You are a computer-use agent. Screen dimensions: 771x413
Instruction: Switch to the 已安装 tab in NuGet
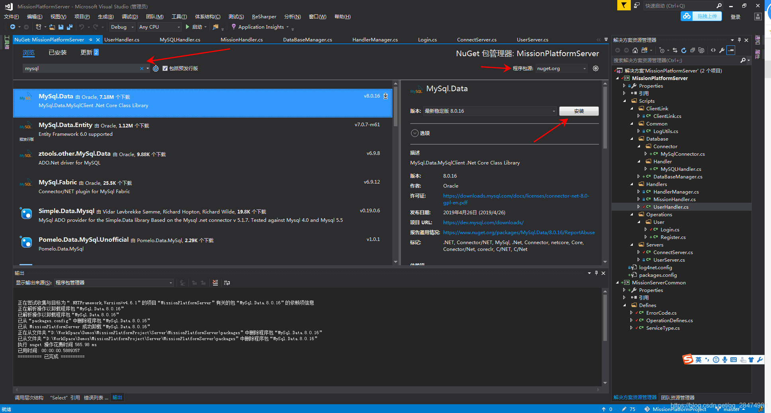tap(57, 53)
